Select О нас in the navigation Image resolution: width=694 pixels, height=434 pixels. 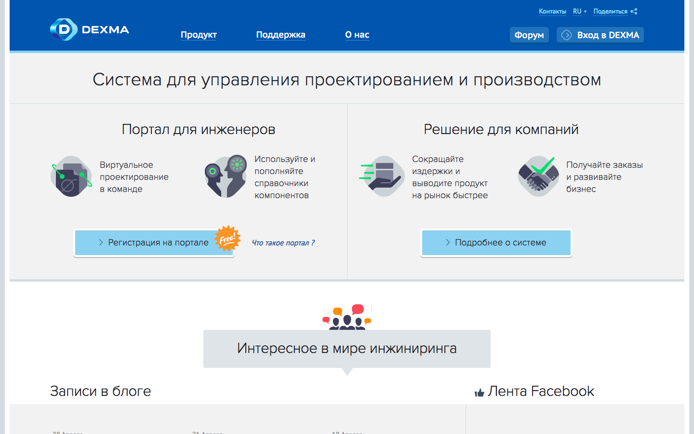coord(357,35)
